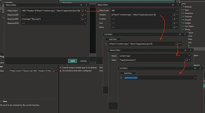Open editor icon for list item 1 header
The image size is (205, 113).
[x=177, y=44]
